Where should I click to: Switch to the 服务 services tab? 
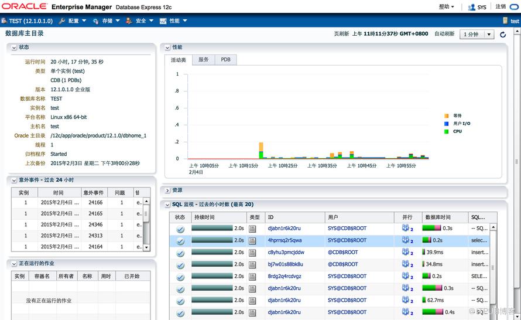[203, 60]
